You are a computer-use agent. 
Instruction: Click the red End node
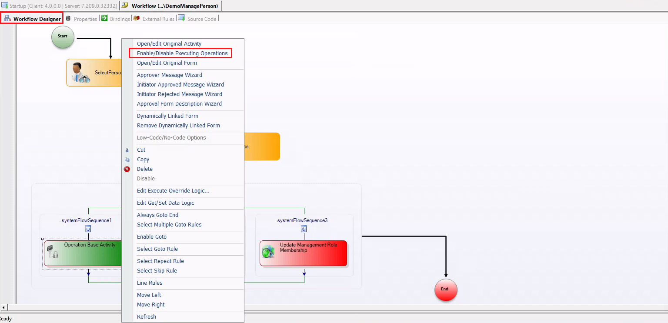tap(446, 289)
